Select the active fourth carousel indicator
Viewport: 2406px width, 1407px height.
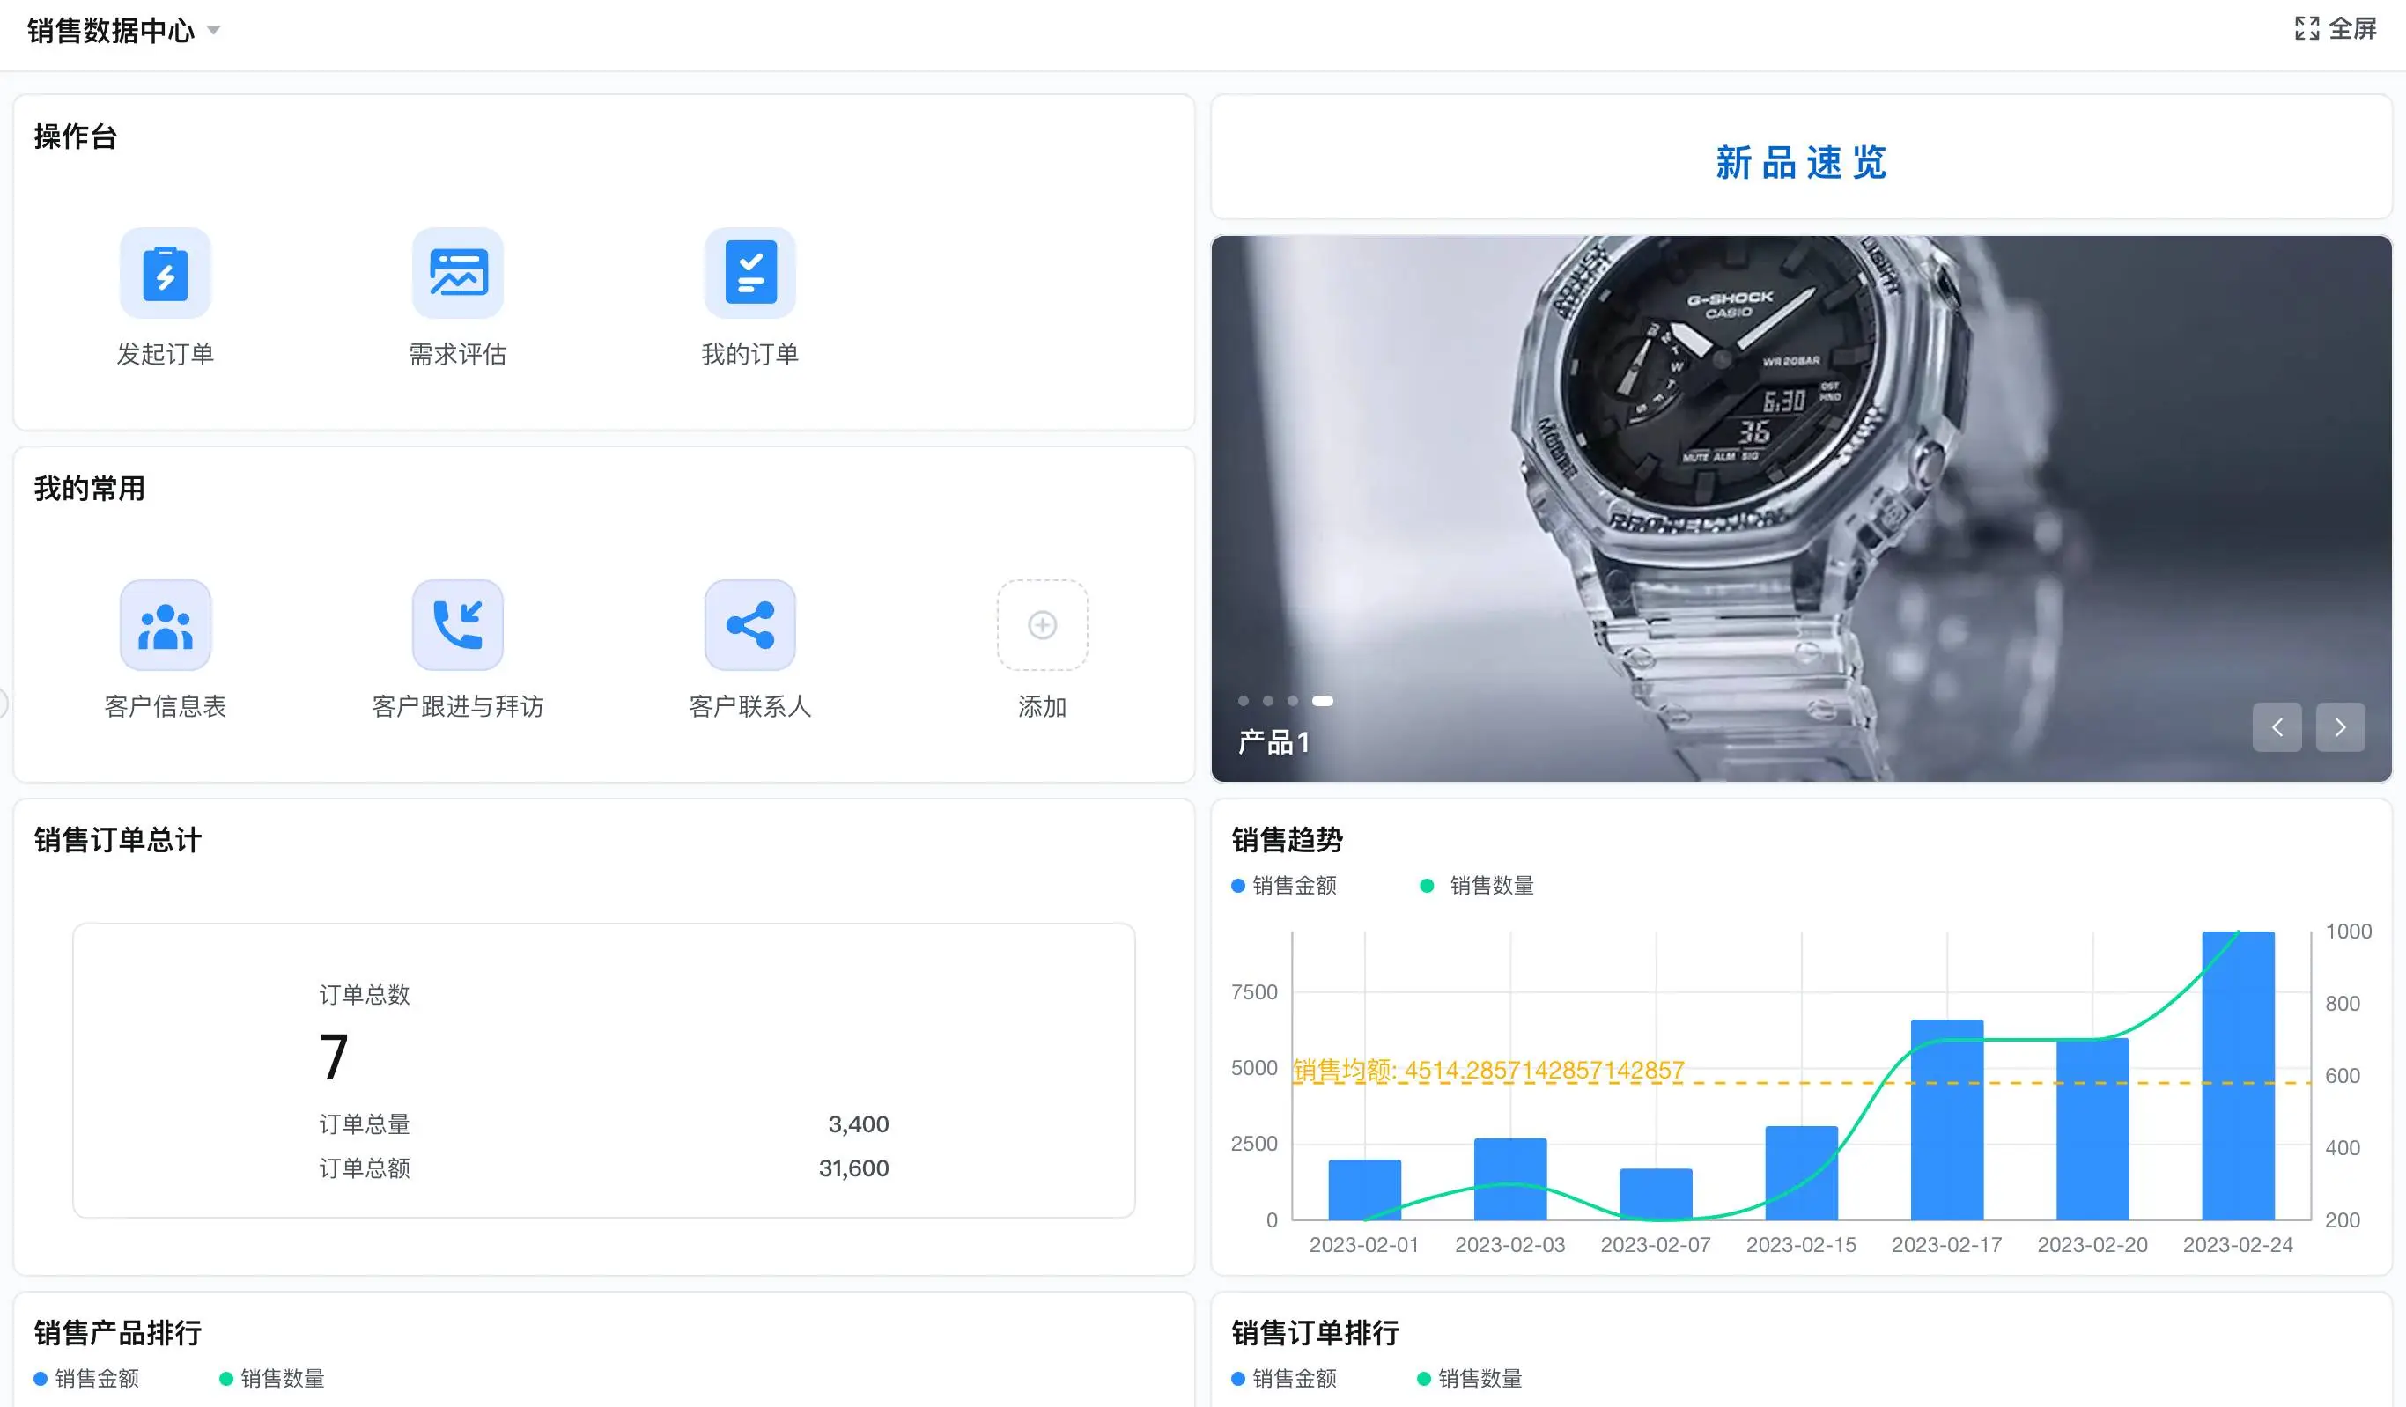pyautogui.click(x=1323, y=701)
